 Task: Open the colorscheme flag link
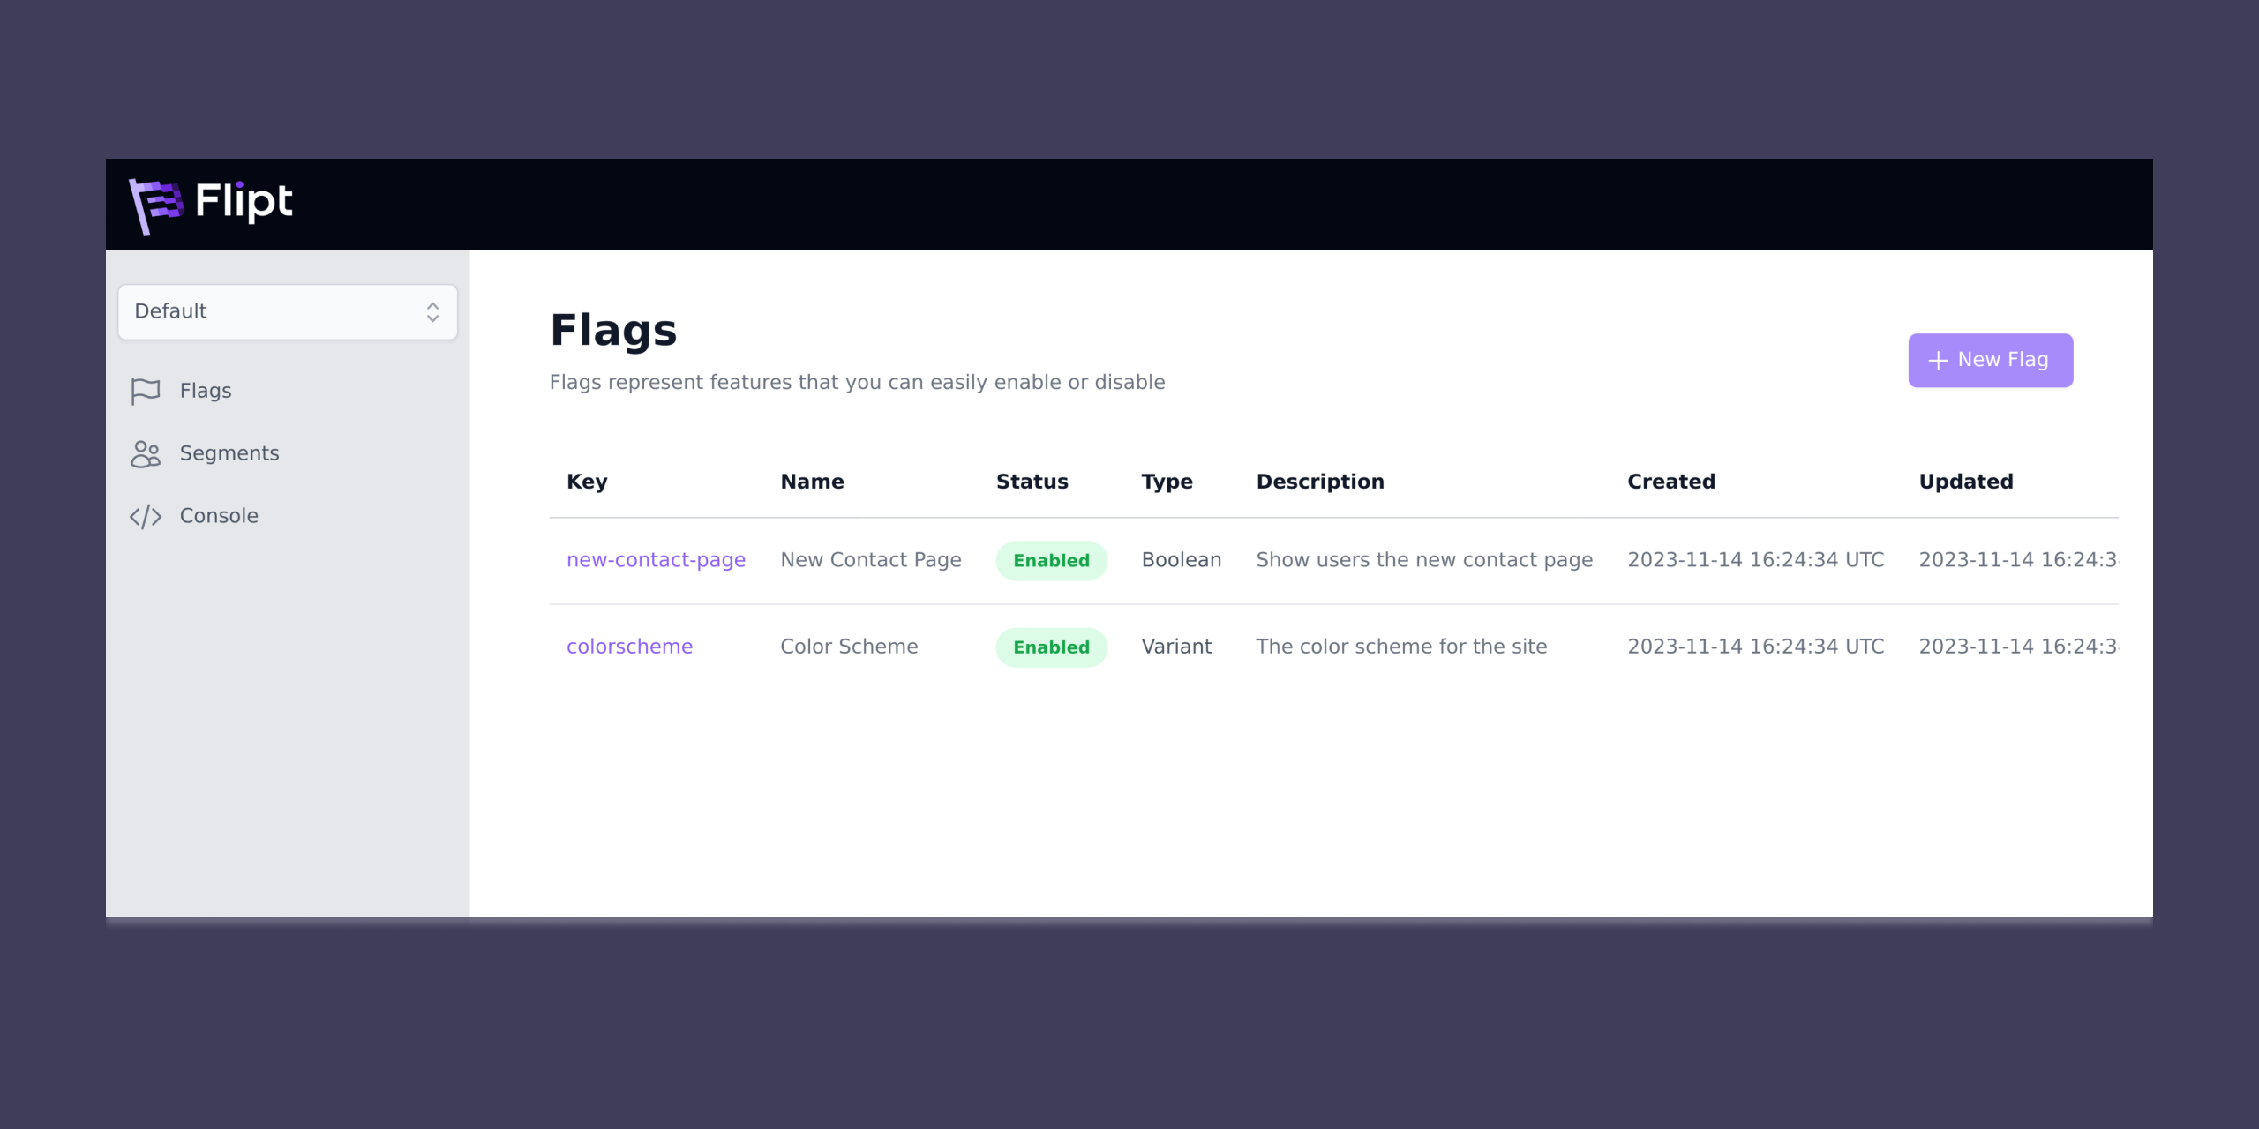coord(629,647)
